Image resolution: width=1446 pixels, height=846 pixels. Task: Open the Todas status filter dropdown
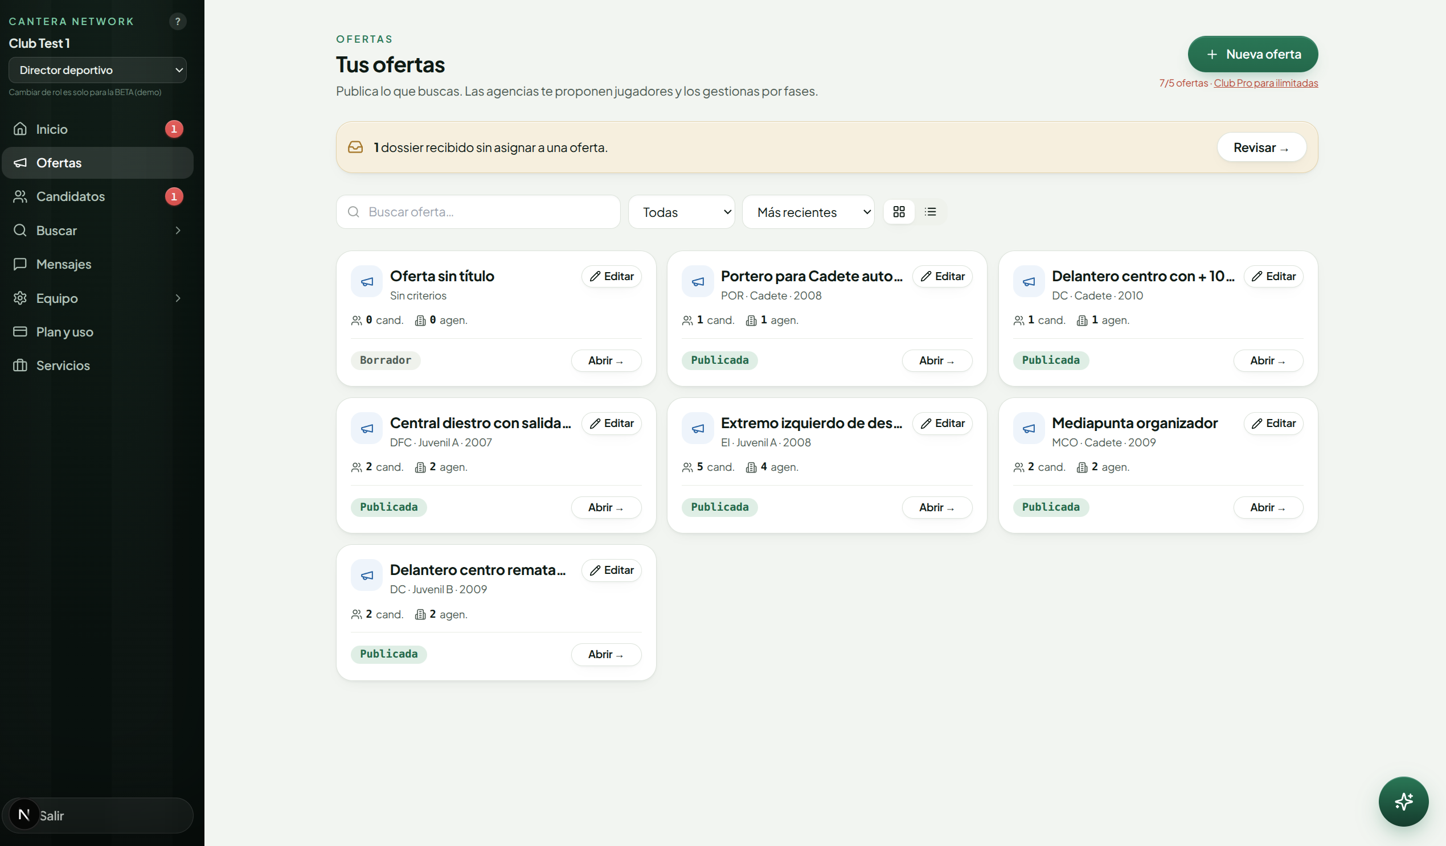pos(681,212)
